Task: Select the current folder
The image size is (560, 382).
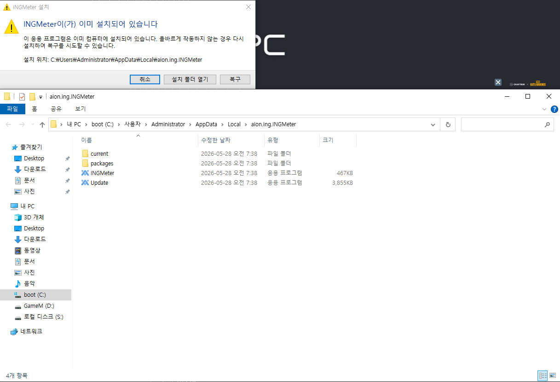Action: [99, 153]
